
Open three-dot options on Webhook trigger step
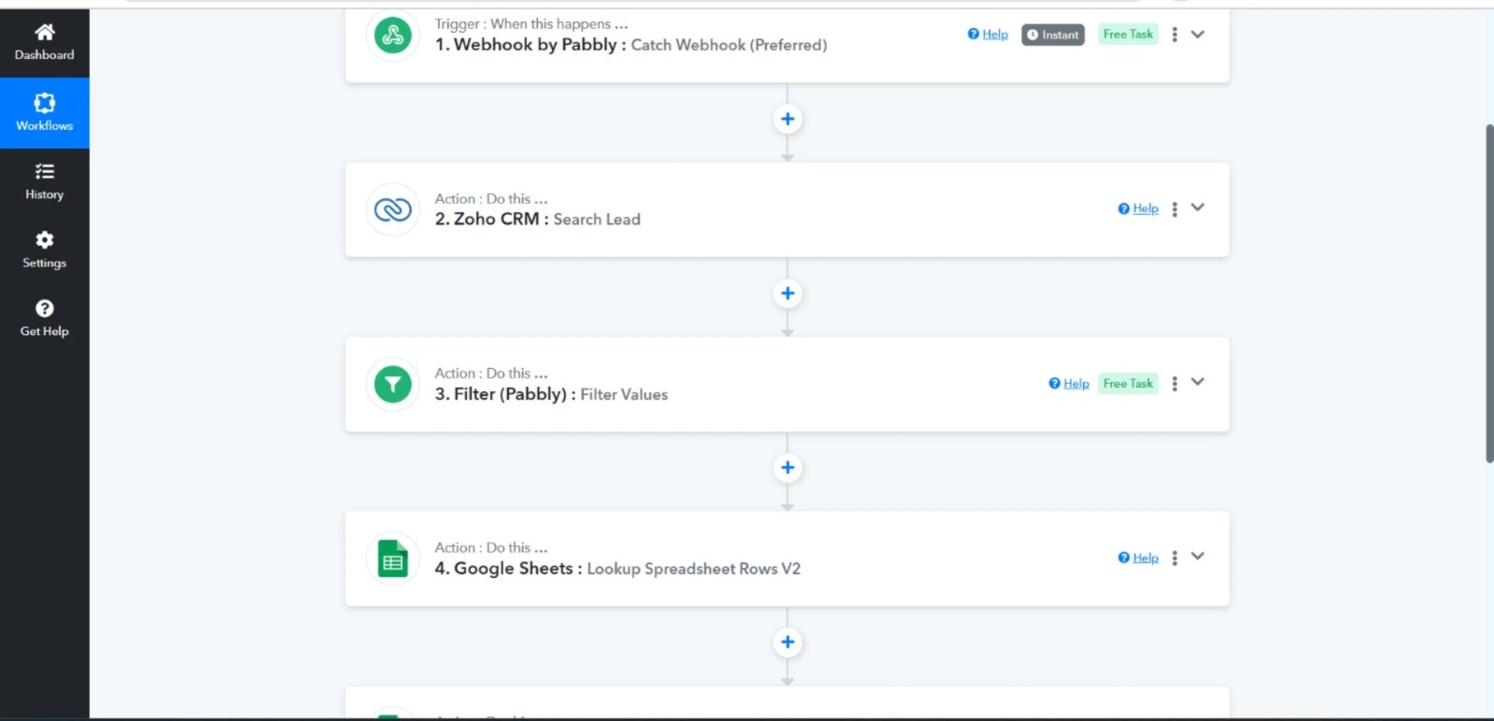[1175, 35]
